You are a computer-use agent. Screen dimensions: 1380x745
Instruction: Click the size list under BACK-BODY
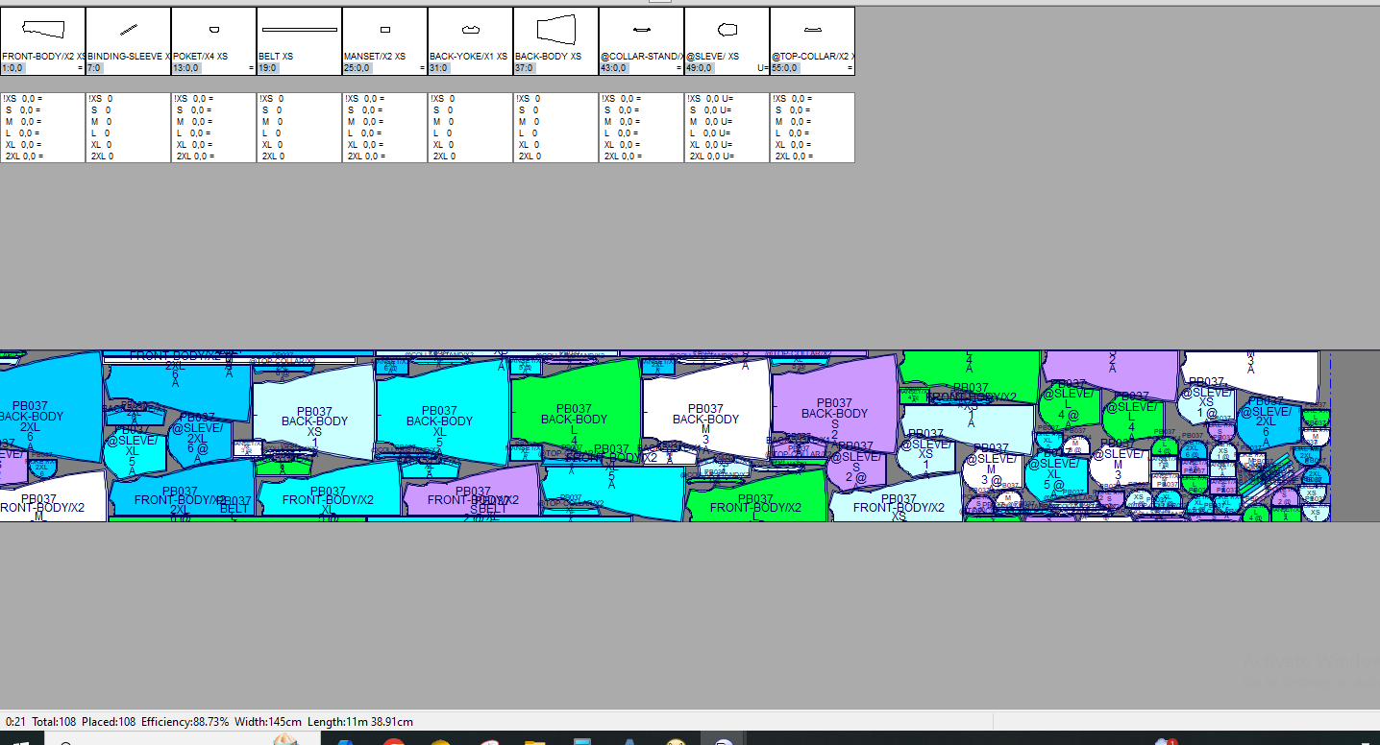[x=555, y=128]
